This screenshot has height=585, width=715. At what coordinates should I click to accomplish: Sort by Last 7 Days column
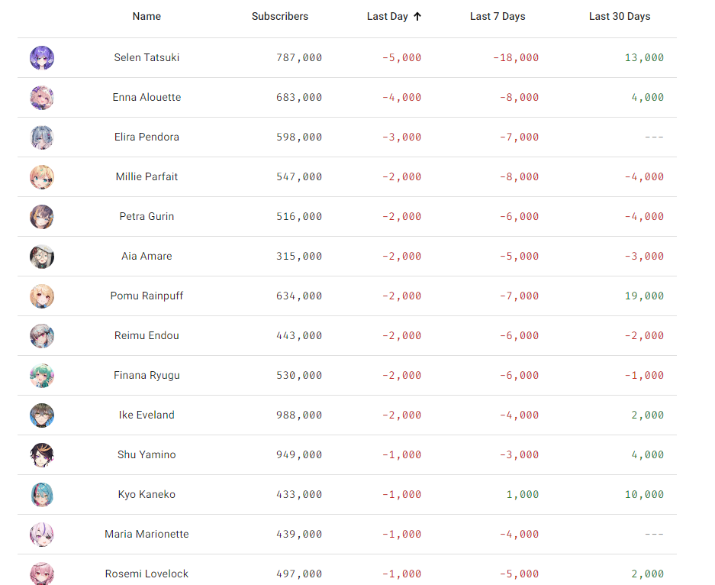[498, 16]
